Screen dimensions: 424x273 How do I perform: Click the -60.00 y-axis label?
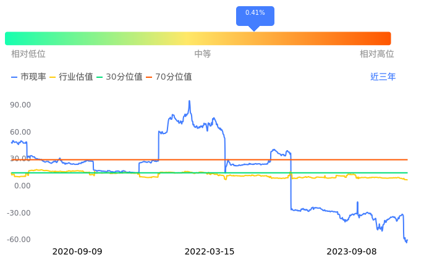tap(20, 240)
